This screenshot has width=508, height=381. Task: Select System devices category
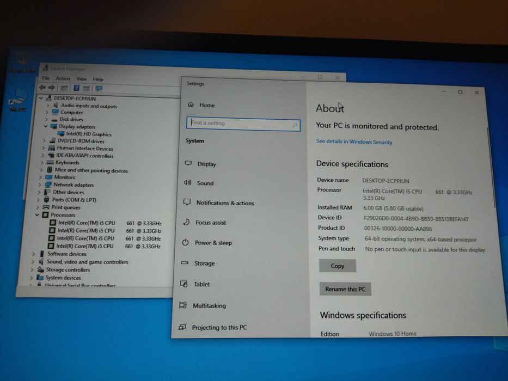63,278
